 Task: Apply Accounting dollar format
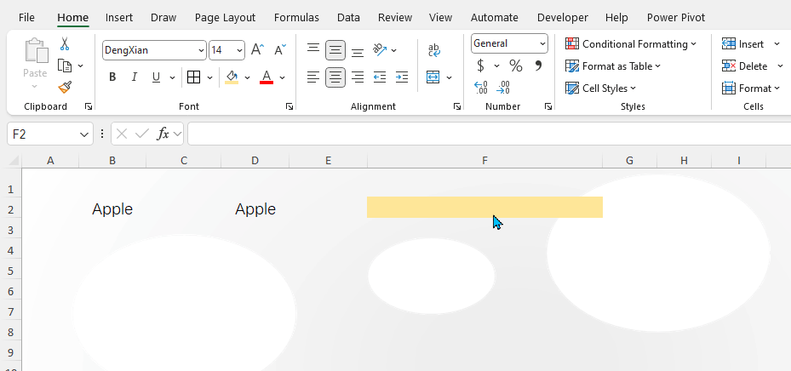(481, 66)
